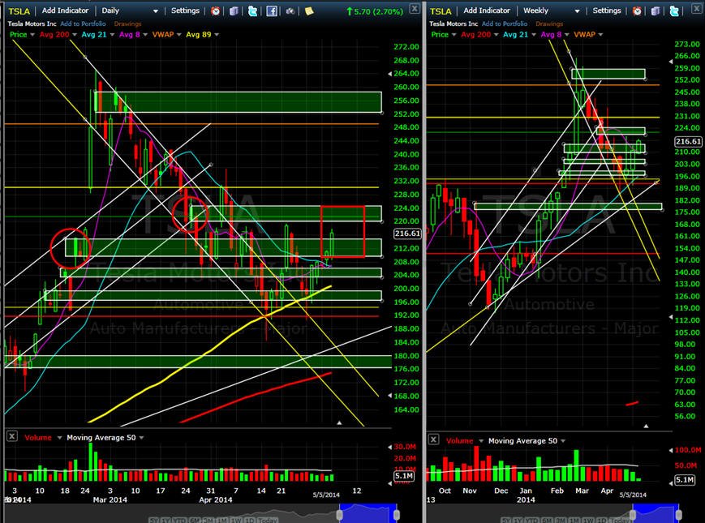Share chart via Twitter bird icon on daily chart
The height and width of the screenshot is (523, 705).
click(252, 11)
